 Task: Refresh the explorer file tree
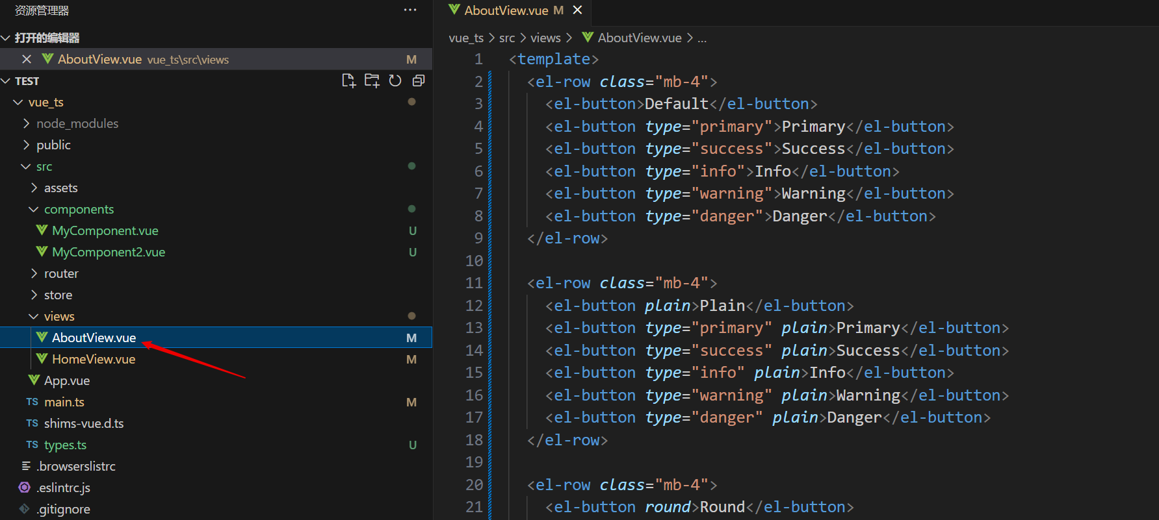pos(395,80)
